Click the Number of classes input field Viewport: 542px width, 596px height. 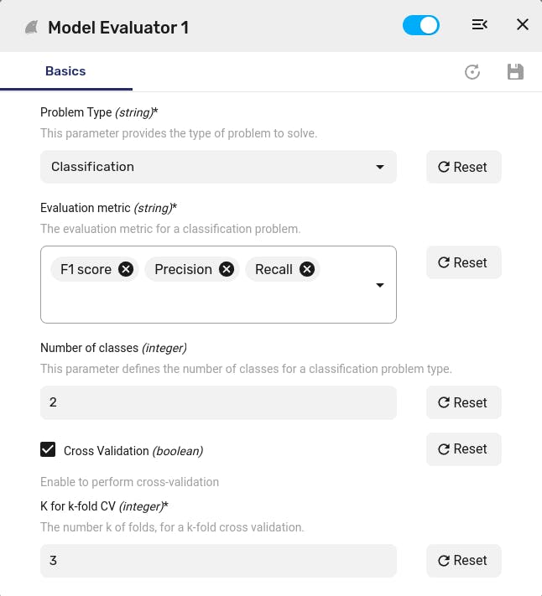[x=218, y=402]
